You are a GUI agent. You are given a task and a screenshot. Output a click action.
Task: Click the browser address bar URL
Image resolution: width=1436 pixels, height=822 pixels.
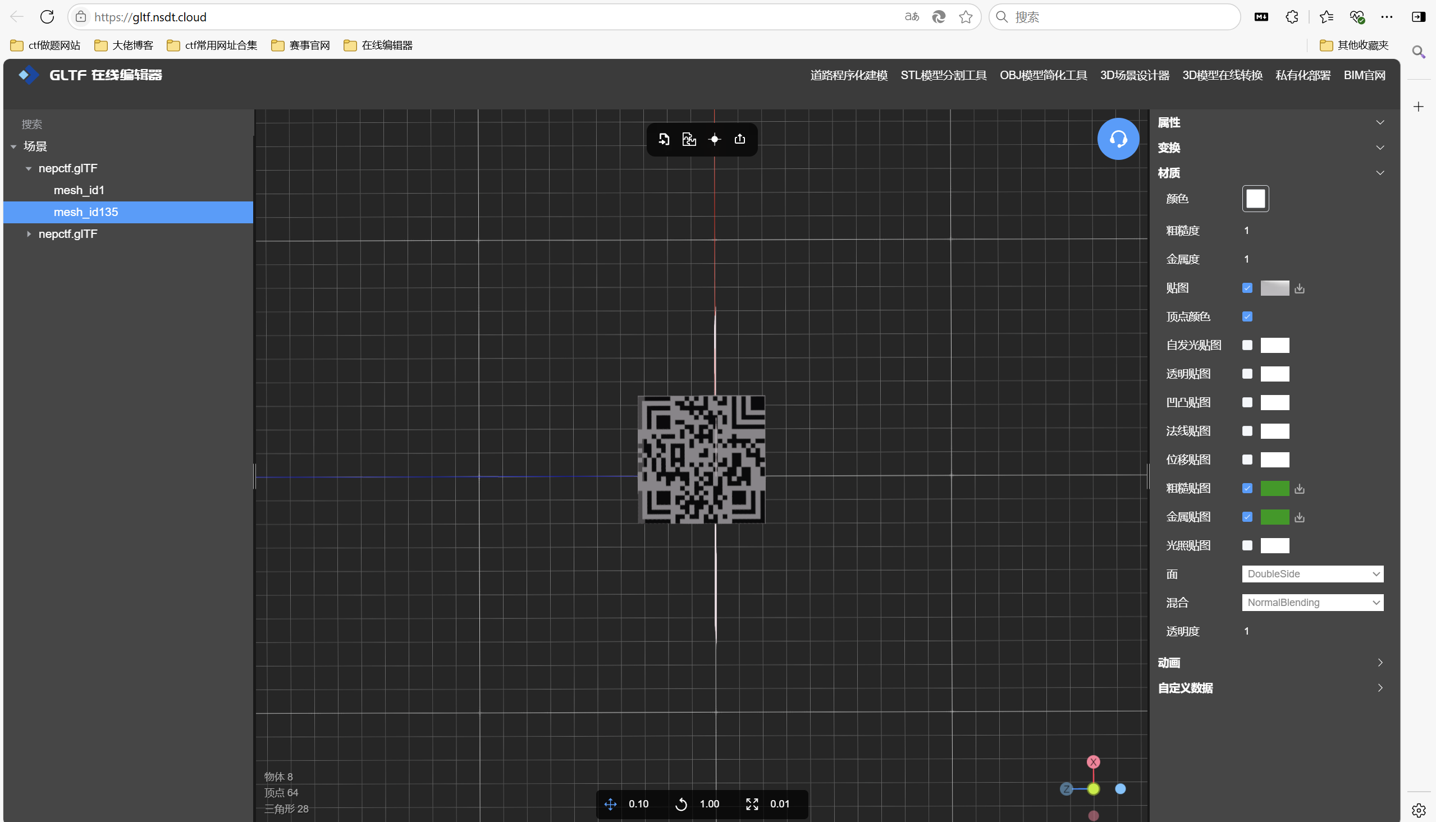pos(150,17)
